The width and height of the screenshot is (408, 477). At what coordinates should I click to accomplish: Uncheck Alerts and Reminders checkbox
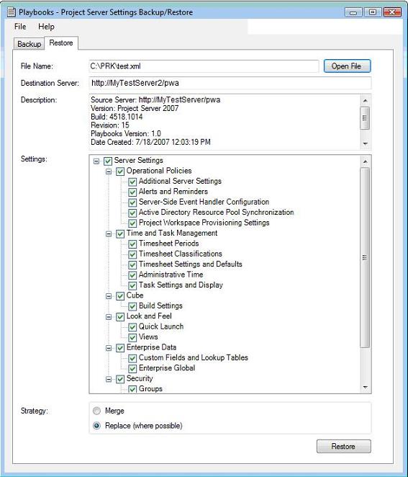coord(132,192)
